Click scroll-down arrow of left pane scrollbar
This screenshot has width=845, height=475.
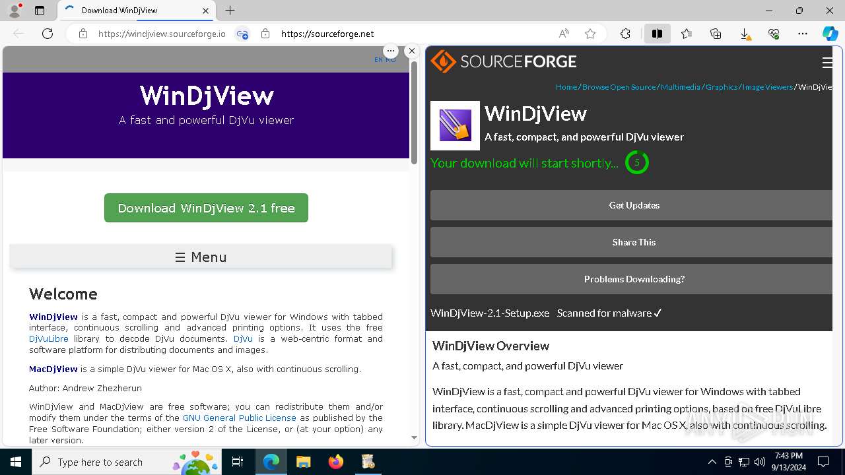(414, 437)
